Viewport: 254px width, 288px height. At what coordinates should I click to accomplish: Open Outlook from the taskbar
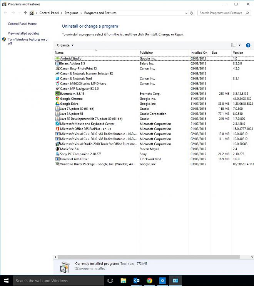(136, 281)
